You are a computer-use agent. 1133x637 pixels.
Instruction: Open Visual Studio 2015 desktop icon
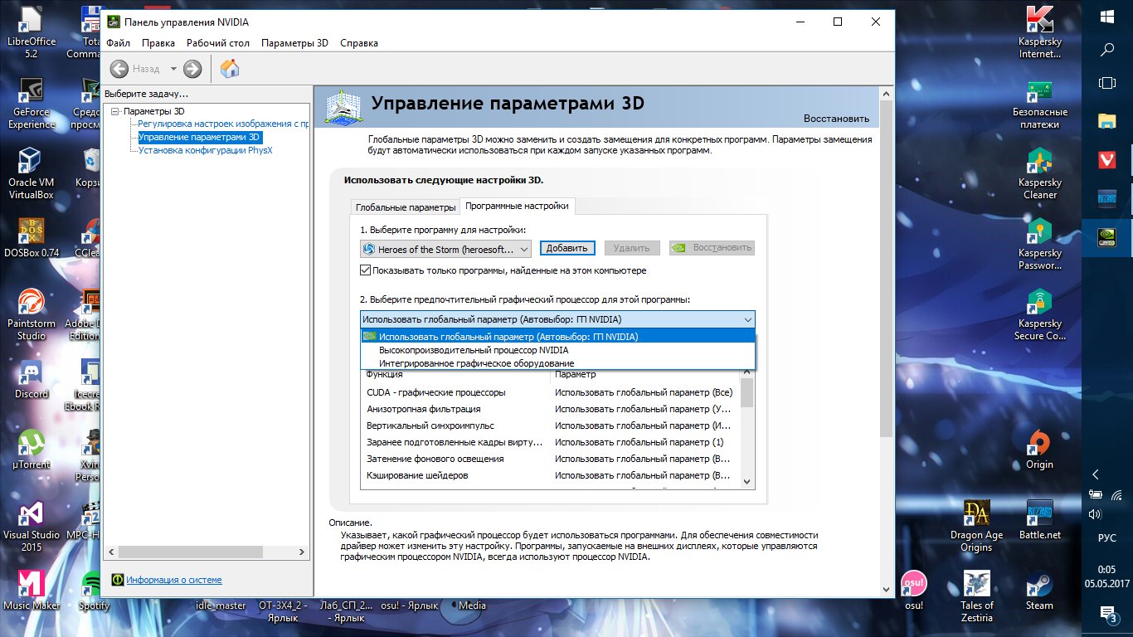[x=32, y=527]
